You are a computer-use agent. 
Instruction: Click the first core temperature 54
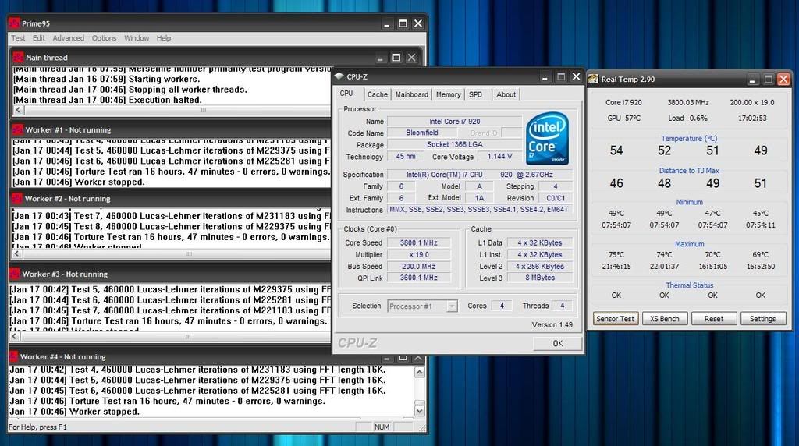[616, 150]
